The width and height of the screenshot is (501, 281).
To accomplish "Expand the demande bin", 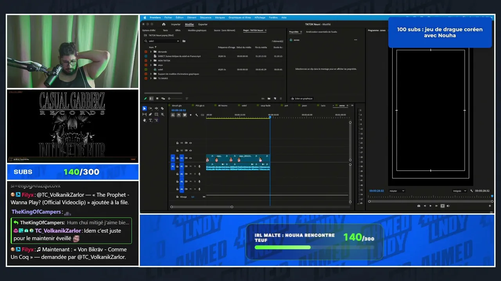I will tap(151, 52).
